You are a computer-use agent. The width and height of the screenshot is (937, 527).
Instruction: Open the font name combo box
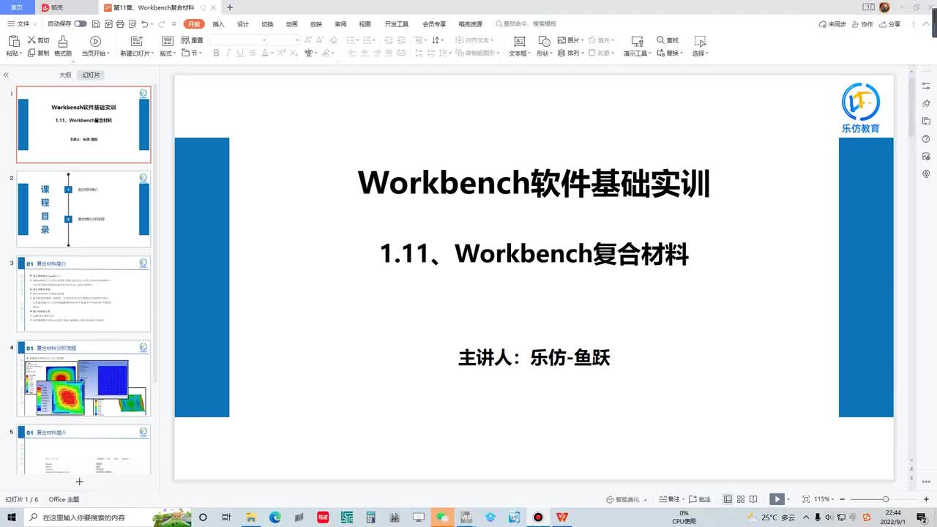[237, 40]
